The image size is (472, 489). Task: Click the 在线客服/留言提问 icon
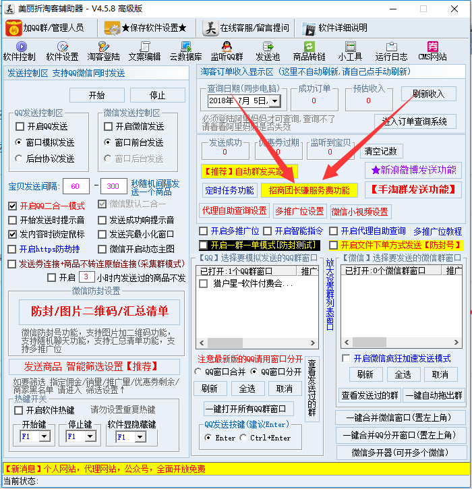pyautogui.click(x=210, y=28)
